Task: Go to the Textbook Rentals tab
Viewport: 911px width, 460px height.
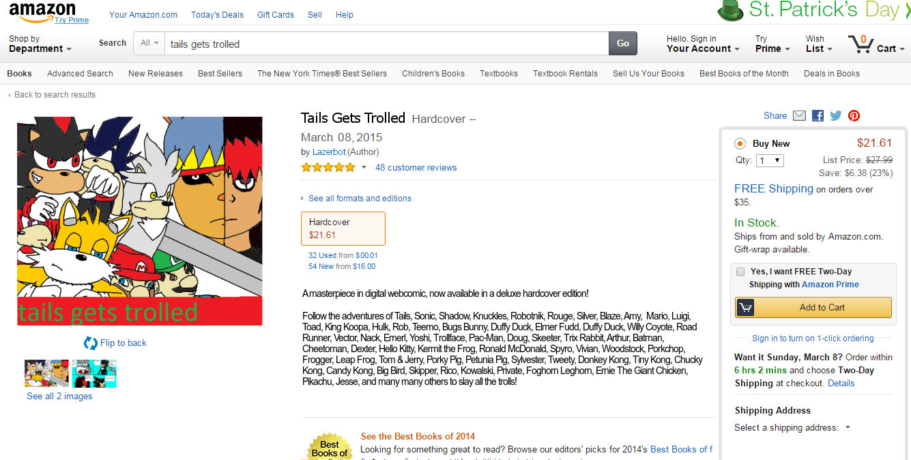Action: (x=565, y=74)
